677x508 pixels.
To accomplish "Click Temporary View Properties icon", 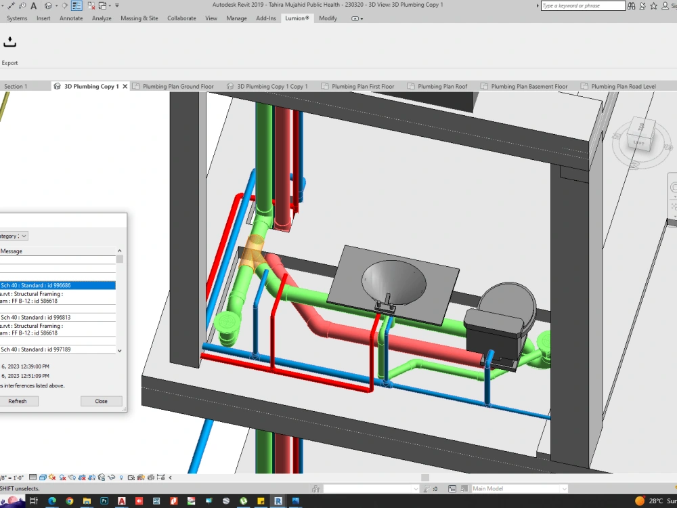I will tap(131, 478).
